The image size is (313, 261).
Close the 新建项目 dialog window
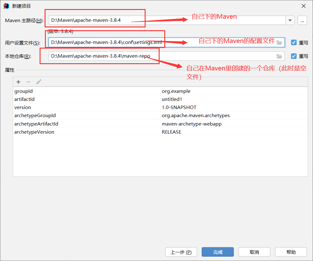303,6
